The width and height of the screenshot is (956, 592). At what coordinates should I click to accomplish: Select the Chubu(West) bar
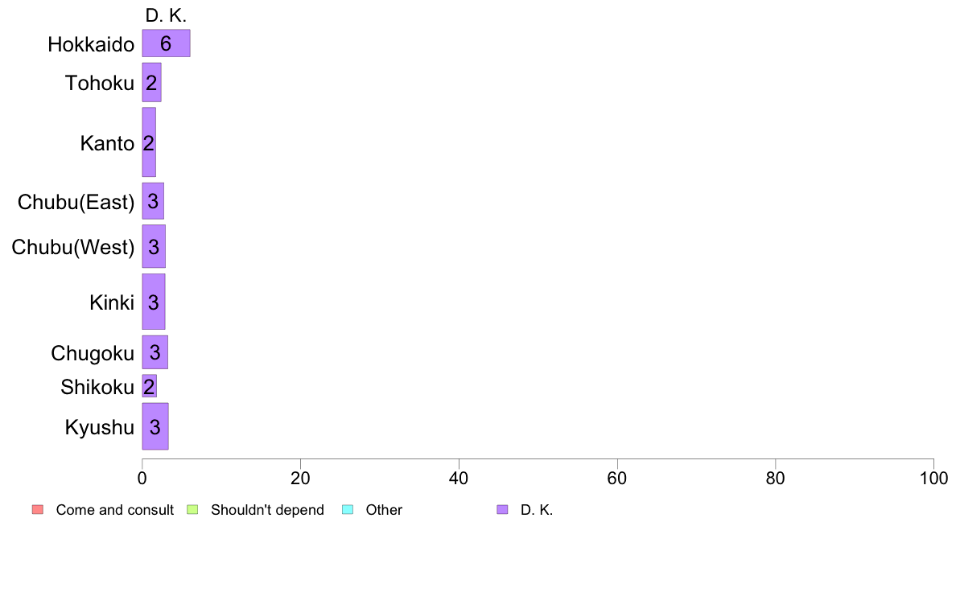pos(154,246)
